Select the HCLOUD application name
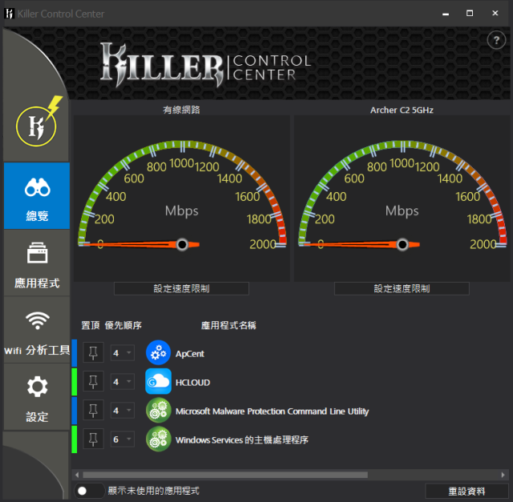The height and width of the screenshot is (502, 513). [192, 383]
